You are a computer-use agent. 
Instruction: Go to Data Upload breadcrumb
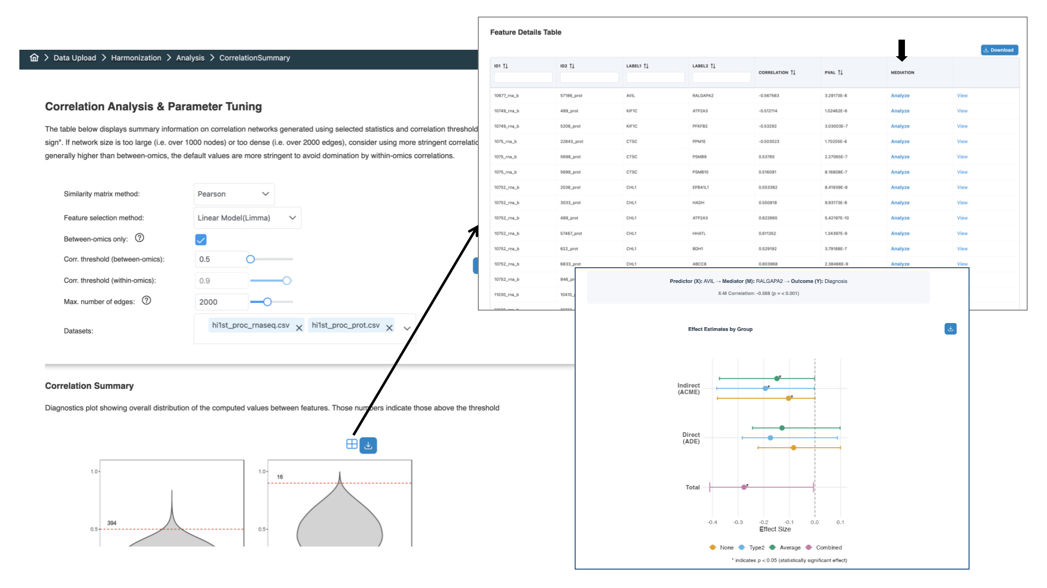pos(75,58)
